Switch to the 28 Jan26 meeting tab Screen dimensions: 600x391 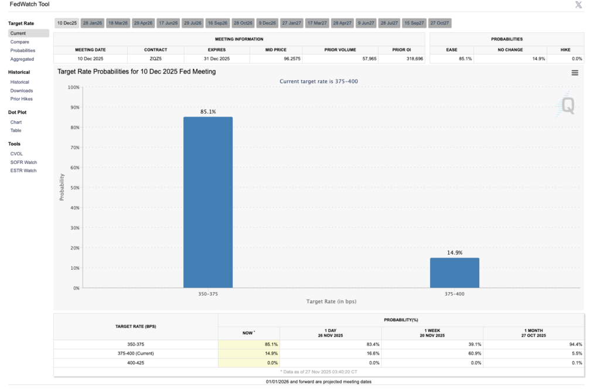[x=92, y=23]
